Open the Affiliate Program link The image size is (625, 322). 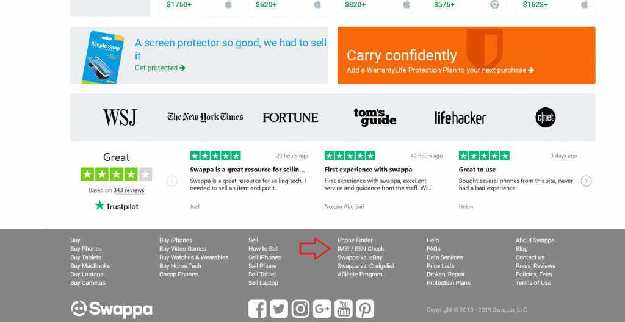[x=360, y=274]
